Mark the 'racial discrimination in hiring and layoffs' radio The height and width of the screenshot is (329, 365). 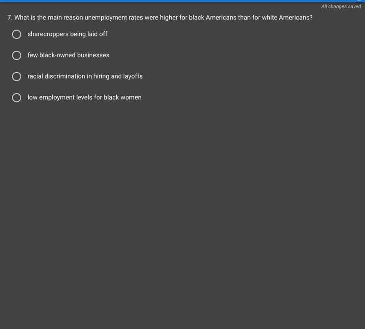(17, 77)
